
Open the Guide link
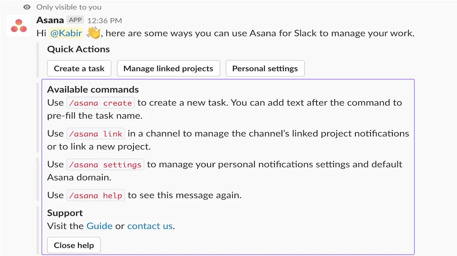coord(99,226)
